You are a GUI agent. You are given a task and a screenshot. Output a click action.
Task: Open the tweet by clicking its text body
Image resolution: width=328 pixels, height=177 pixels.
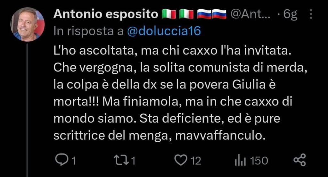point(180,93)
